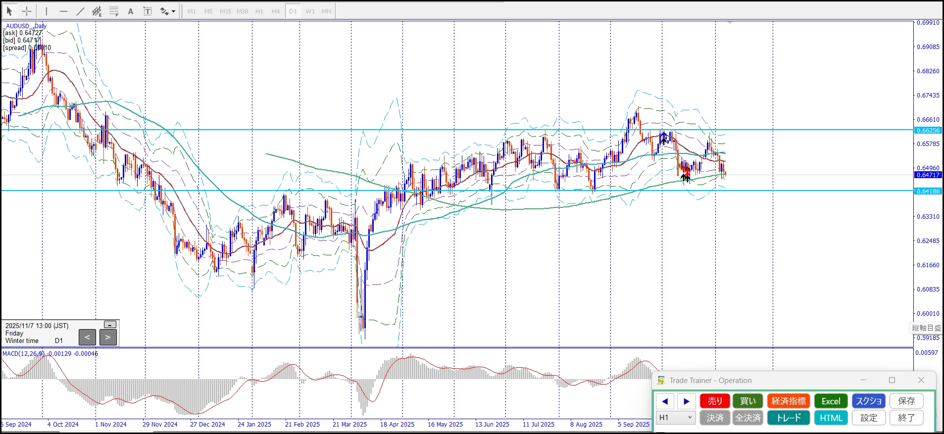944x434 pixels.
Task: Toggle the D1 timeframe button
Action: tap(293, 11)
